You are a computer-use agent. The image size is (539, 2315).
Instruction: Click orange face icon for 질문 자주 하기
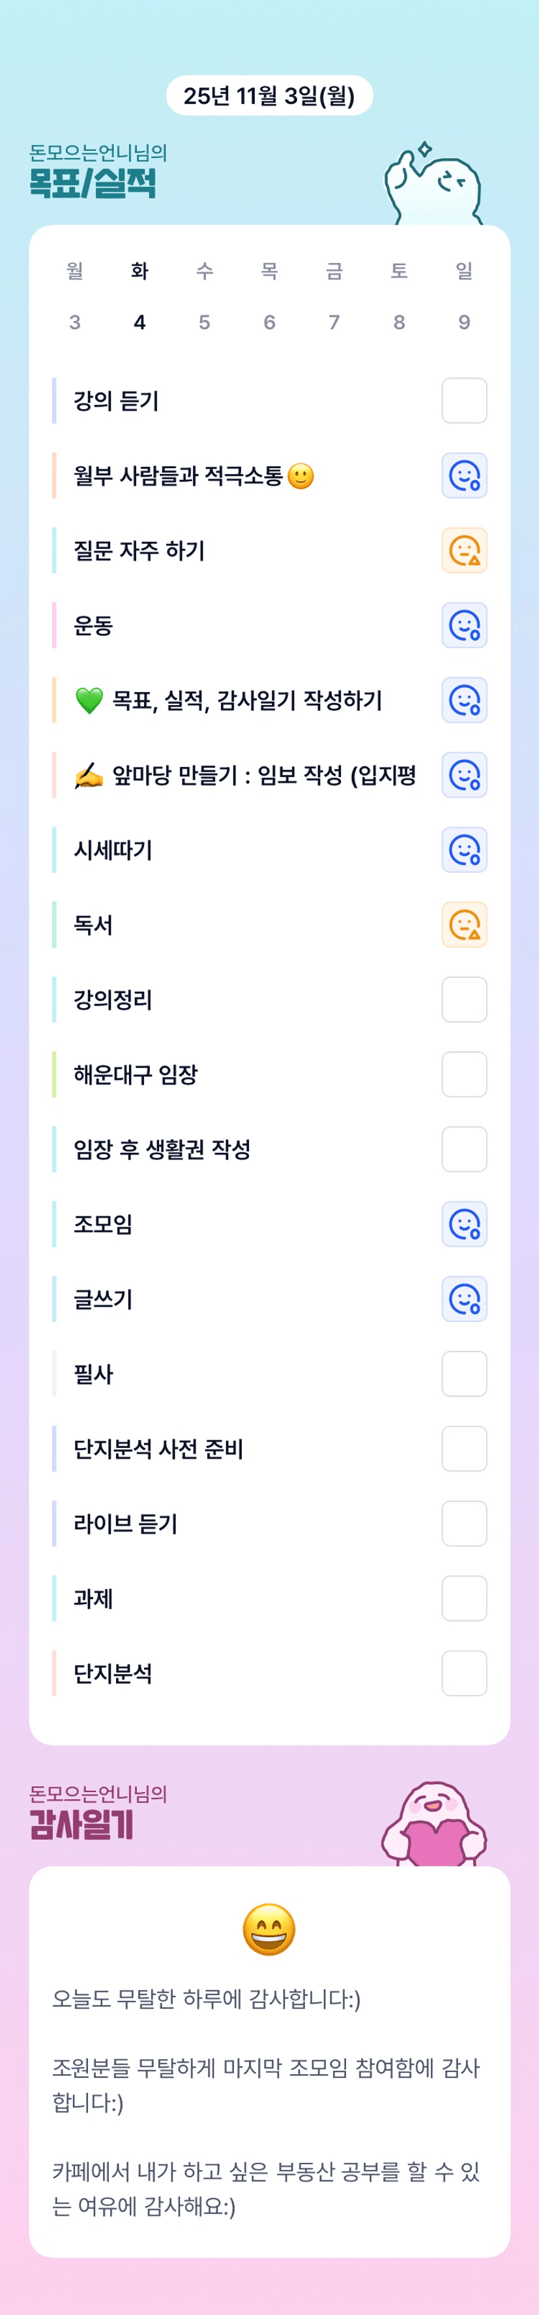pyautogui.click(x=463, y=550)
